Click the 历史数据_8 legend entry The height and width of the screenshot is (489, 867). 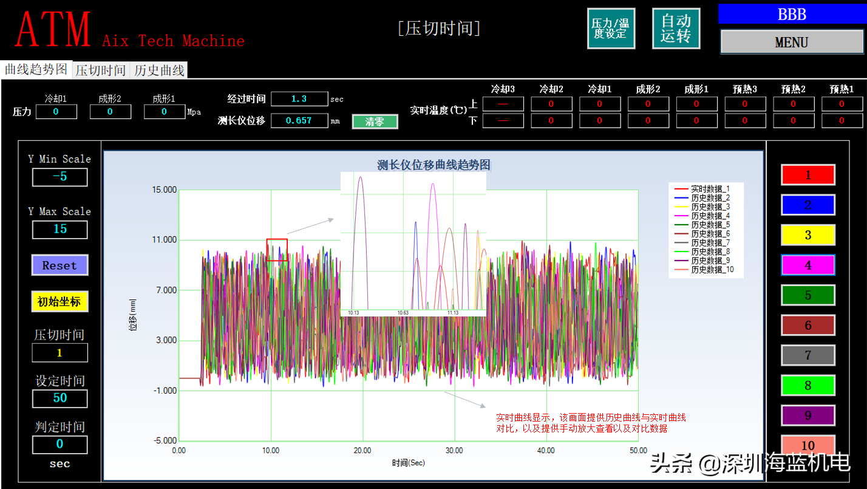click(x=702, y=251)
